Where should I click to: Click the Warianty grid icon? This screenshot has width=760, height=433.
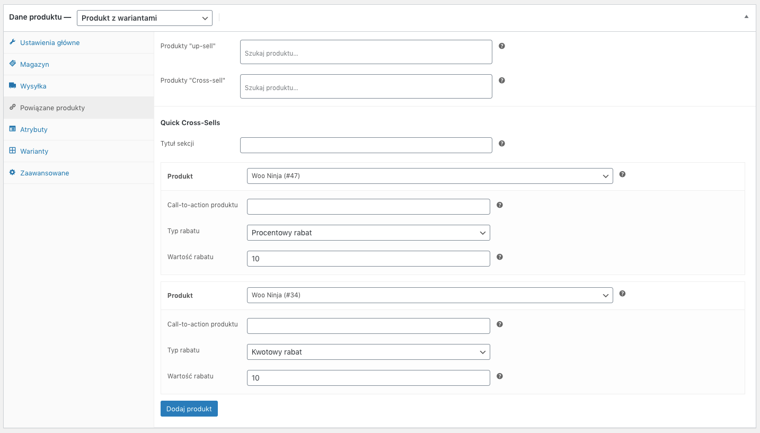click(x=13, y=151)
